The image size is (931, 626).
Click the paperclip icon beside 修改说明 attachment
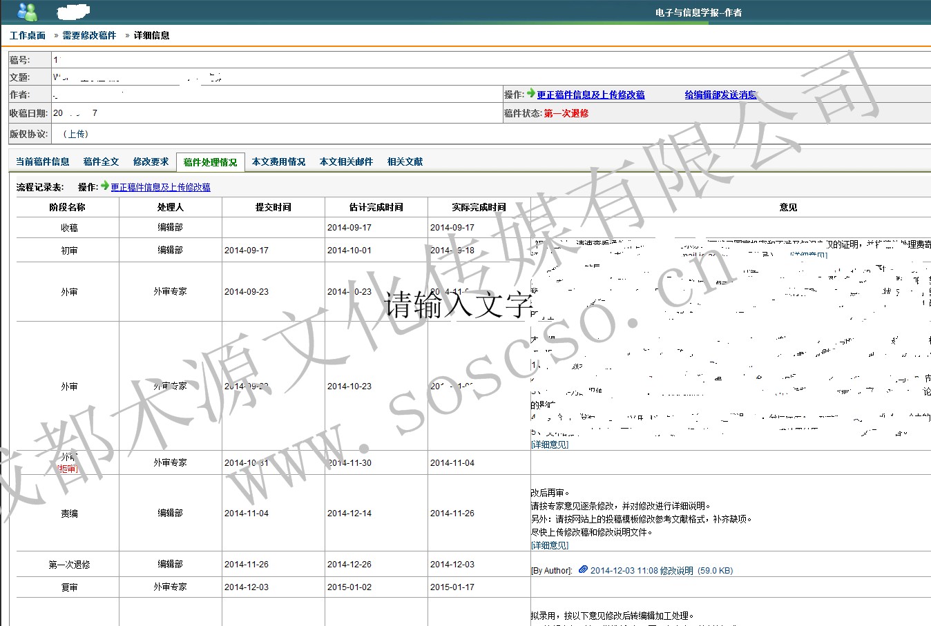pyautogui.click(x=583, y=569)
